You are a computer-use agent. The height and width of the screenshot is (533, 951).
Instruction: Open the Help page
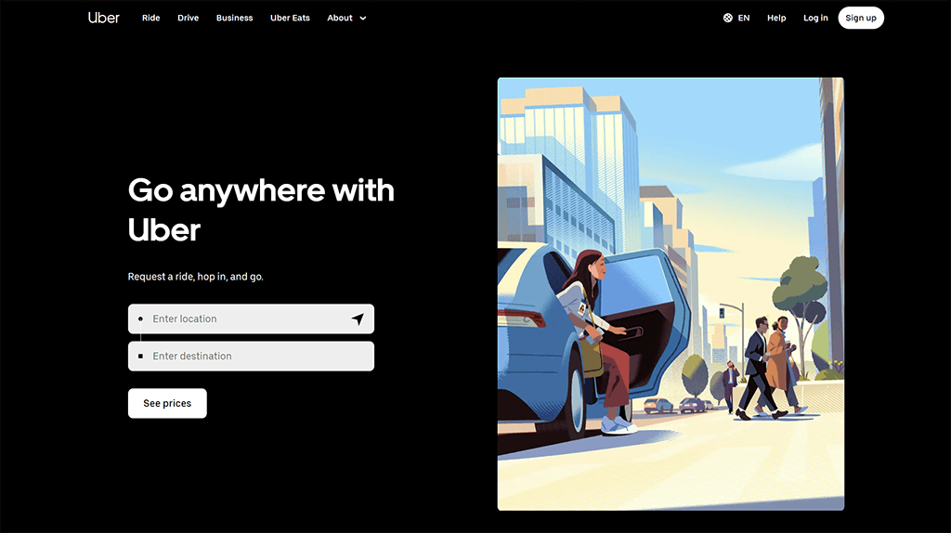point(776,19)
